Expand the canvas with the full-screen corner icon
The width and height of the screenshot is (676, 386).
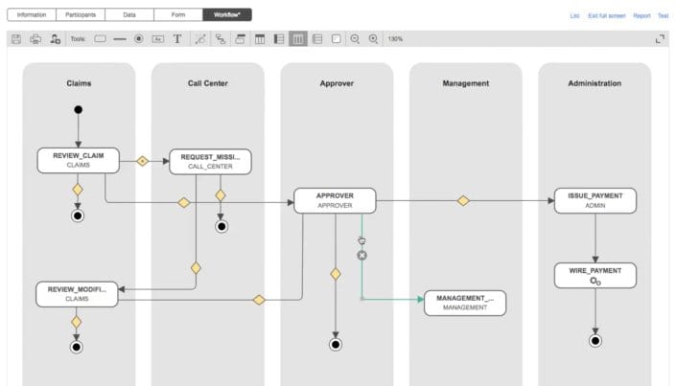660,39
